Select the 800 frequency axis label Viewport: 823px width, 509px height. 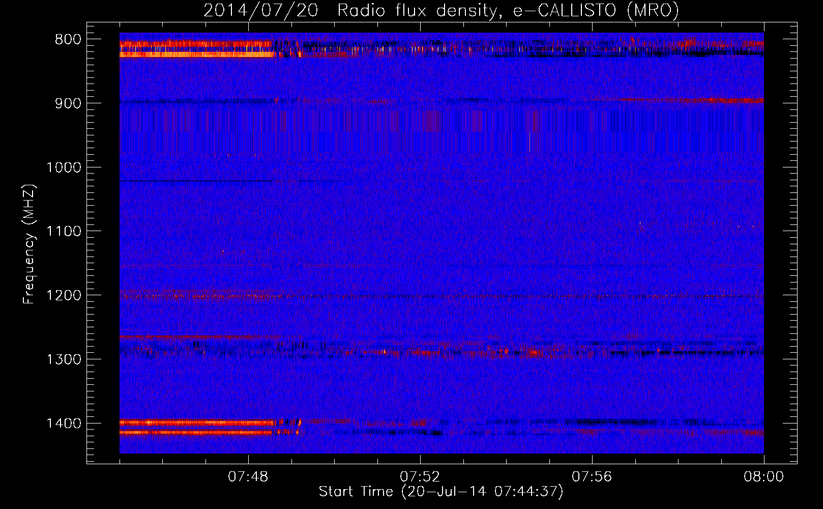tap(68, 40)
